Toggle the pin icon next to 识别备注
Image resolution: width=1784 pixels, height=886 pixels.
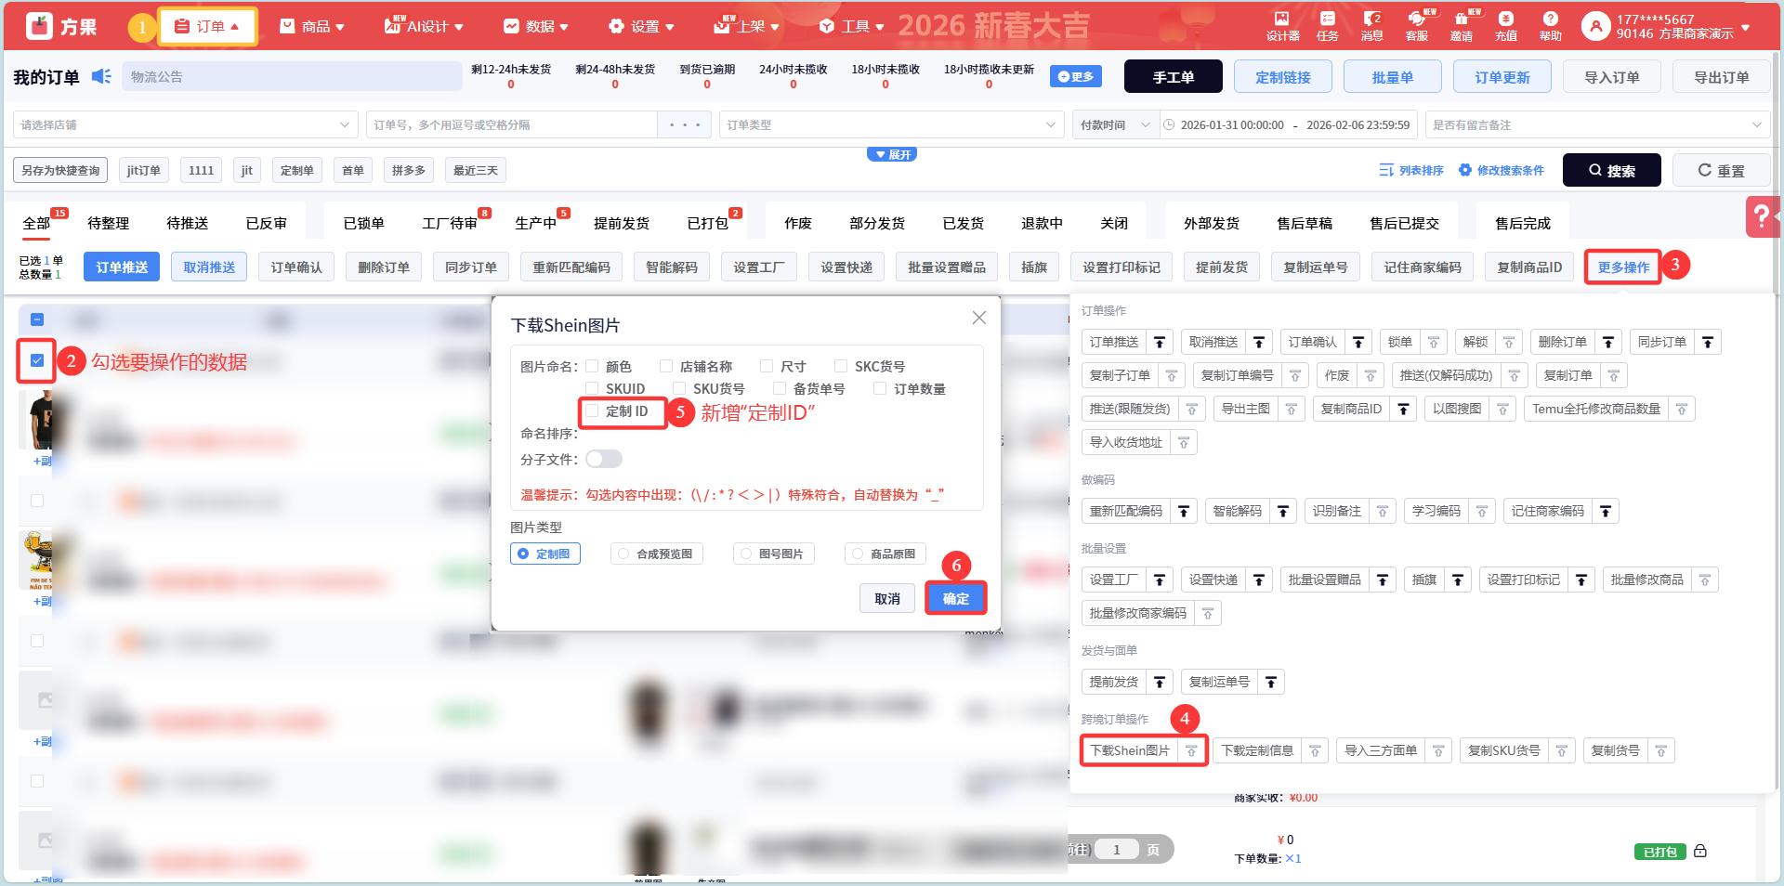(1383, 512)
